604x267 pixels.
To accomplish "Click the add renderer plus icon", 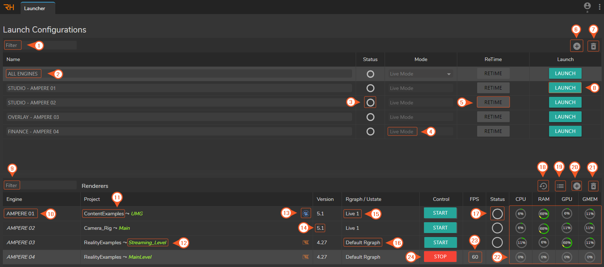I will pos(577,186).
